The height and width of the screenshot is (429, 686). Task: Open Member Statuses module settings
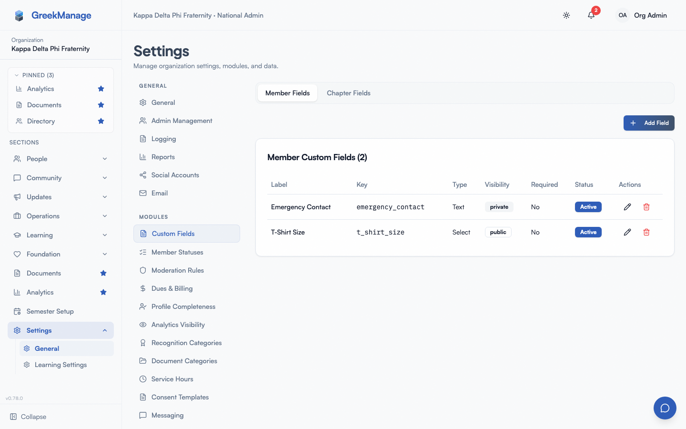click(x=187, y=252)
